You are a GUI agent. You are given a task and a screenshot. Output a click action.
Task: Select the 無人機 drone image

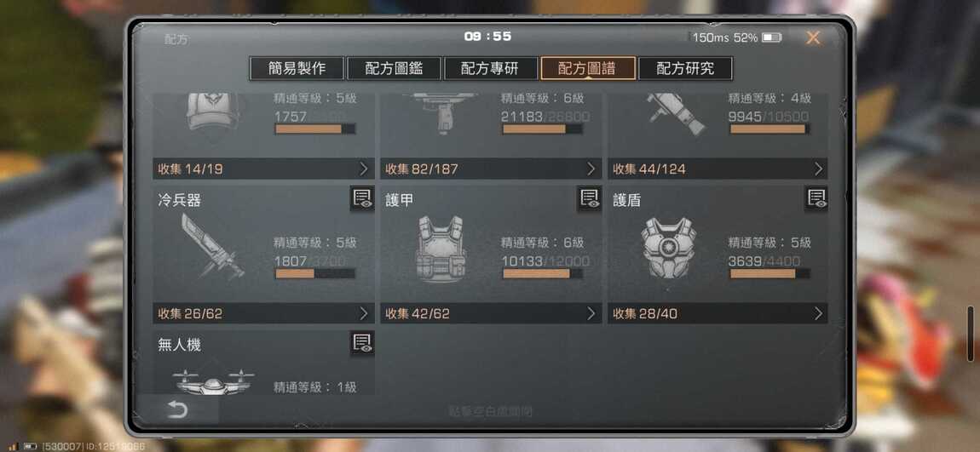tap(212, 380)
